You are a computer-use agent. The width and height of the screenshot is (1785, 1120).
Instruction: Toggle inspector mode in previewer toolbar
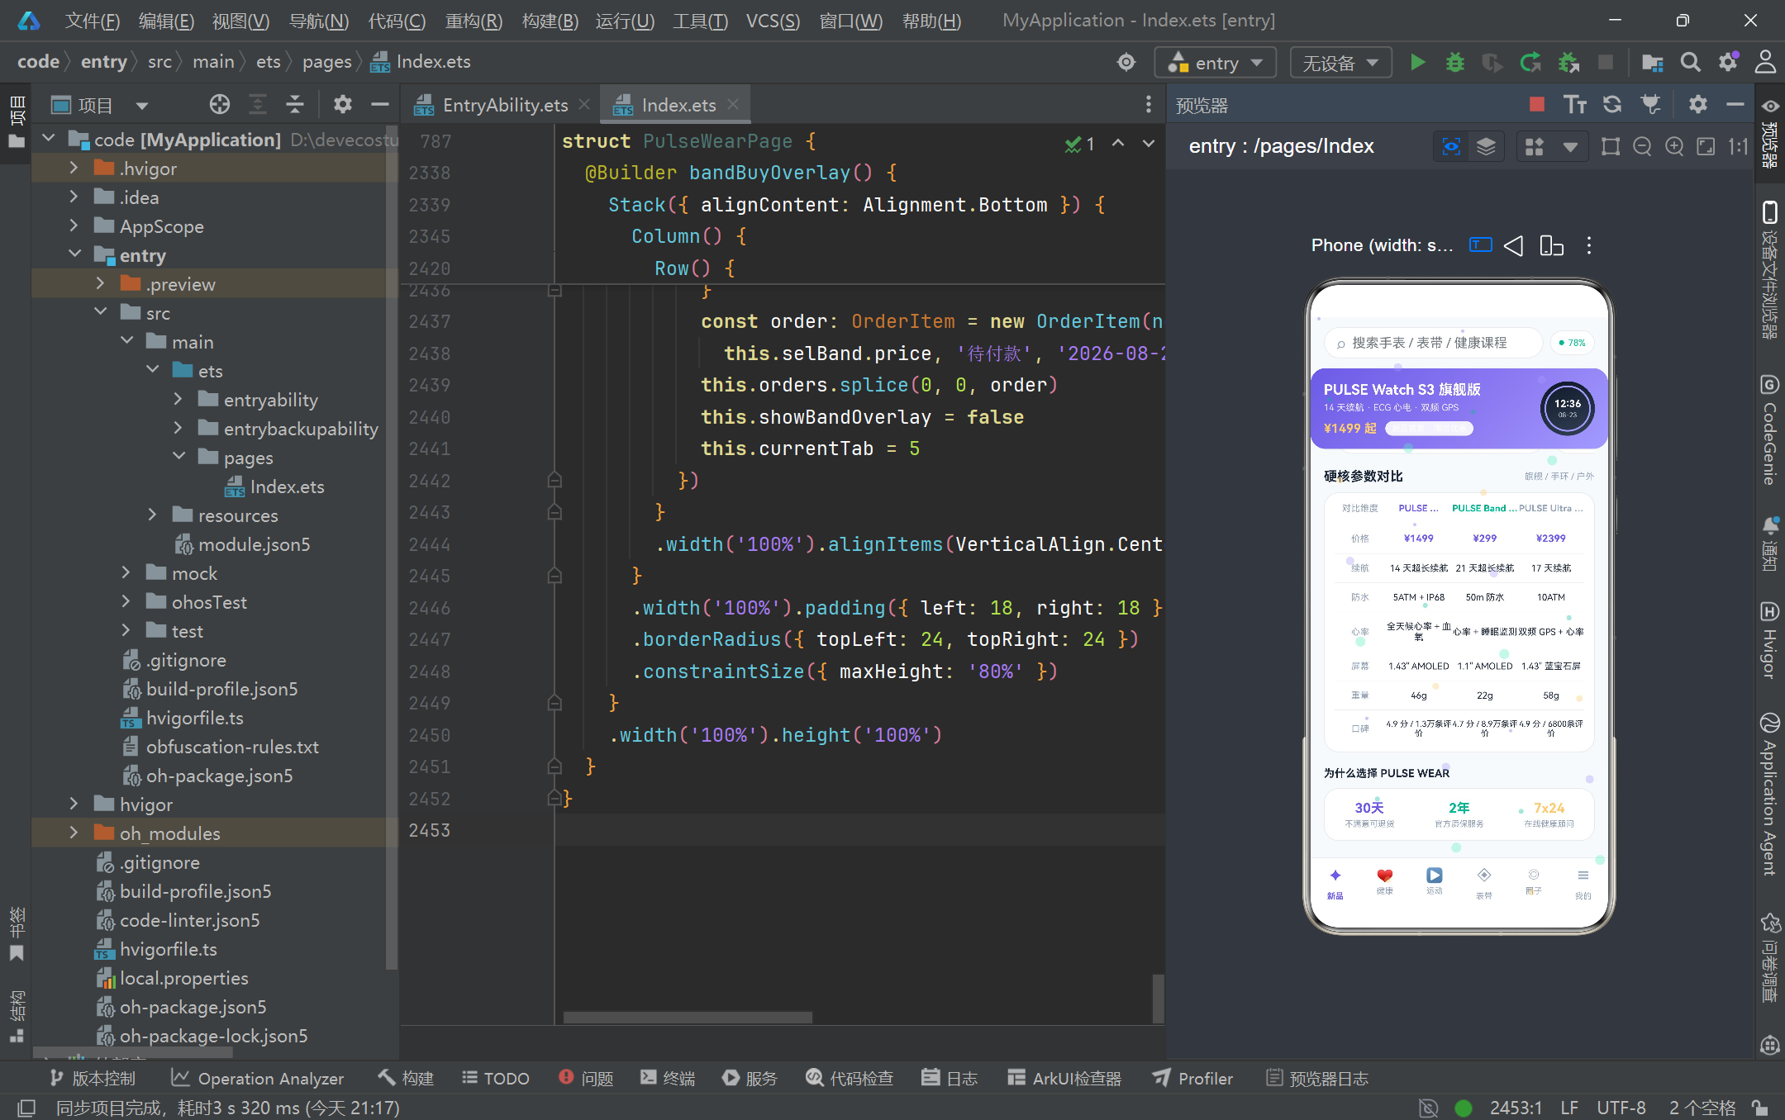1451,147
